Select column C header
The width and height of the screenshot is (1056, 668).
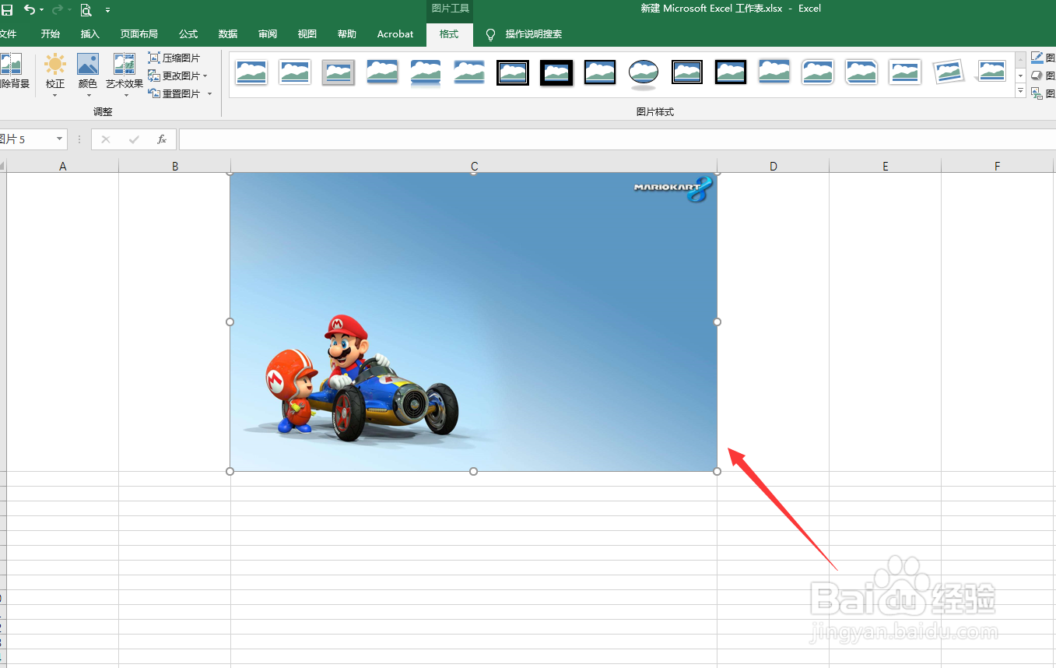[474, 166]
